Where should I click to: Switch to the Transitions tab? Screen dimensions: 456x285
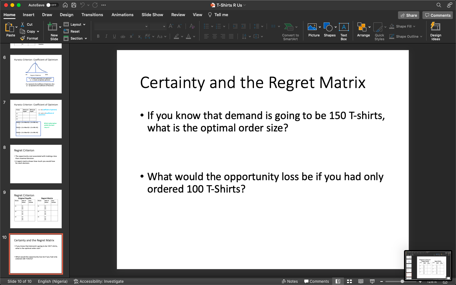pos(92,15)
